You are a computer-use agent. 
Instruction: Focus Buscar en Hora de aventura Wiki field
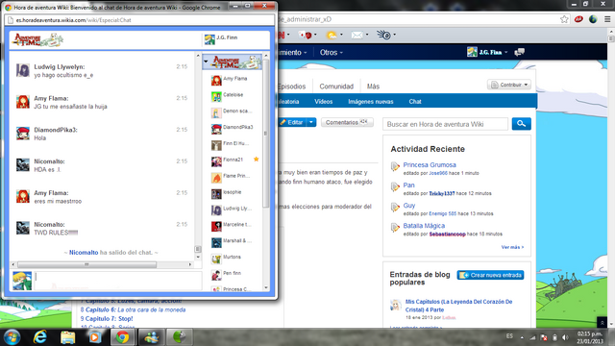click(445, 124)
